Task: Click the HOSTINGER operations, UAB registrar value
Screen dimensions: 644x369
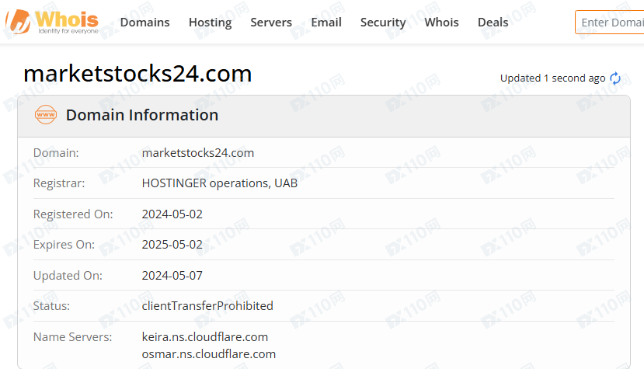Action: pyautogui.click(x=220, y=183)
